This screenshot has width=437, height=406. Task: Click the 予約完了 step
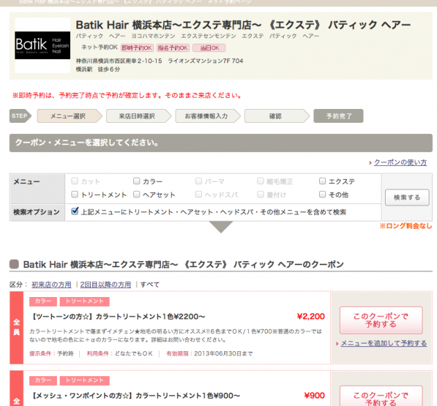pos(339,116)
